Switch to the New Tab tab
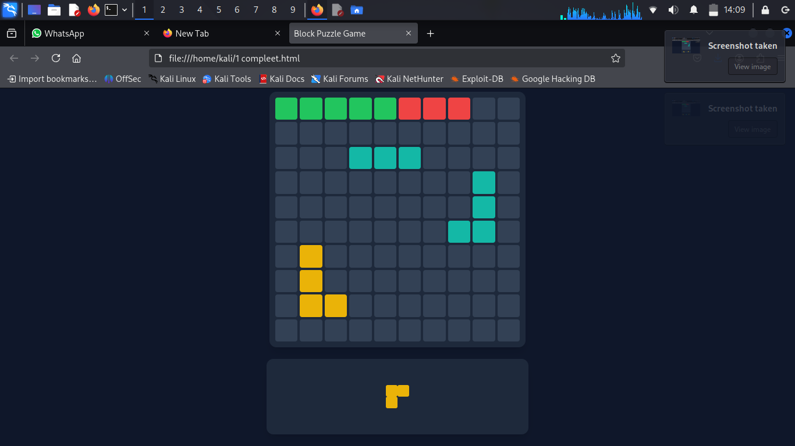The image size is (795, 446). point(218,34)
